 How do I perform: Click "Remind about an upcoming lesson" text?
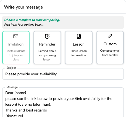[47, 55]
